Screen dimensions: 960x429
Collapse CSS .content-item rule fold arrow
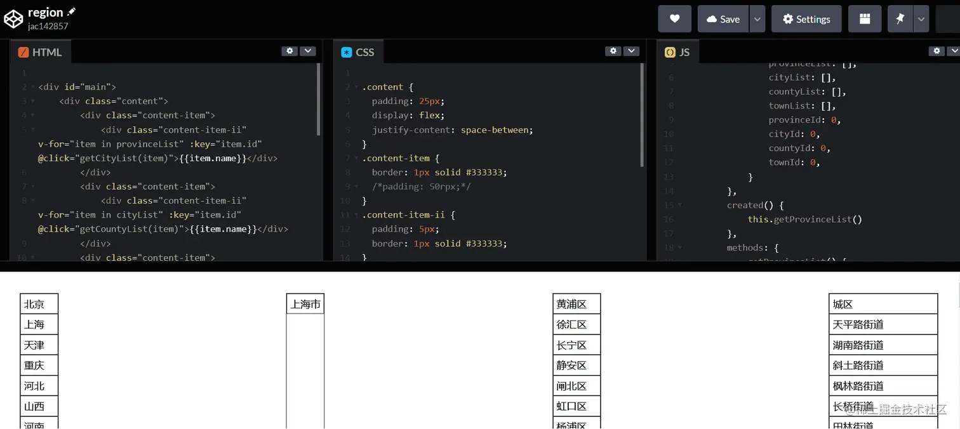[356, 158]
